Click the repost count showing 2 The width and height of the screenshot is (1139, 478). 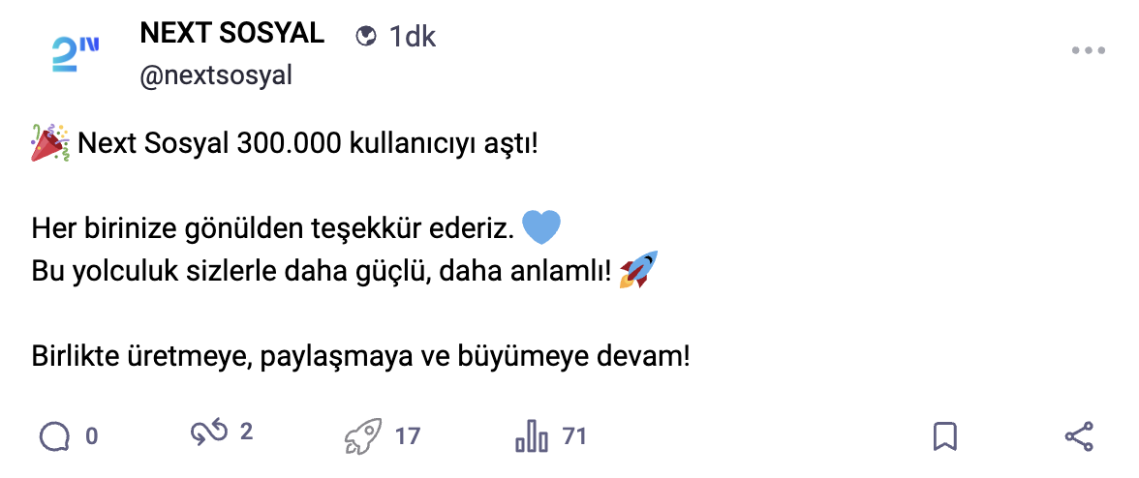pos(246,433)
